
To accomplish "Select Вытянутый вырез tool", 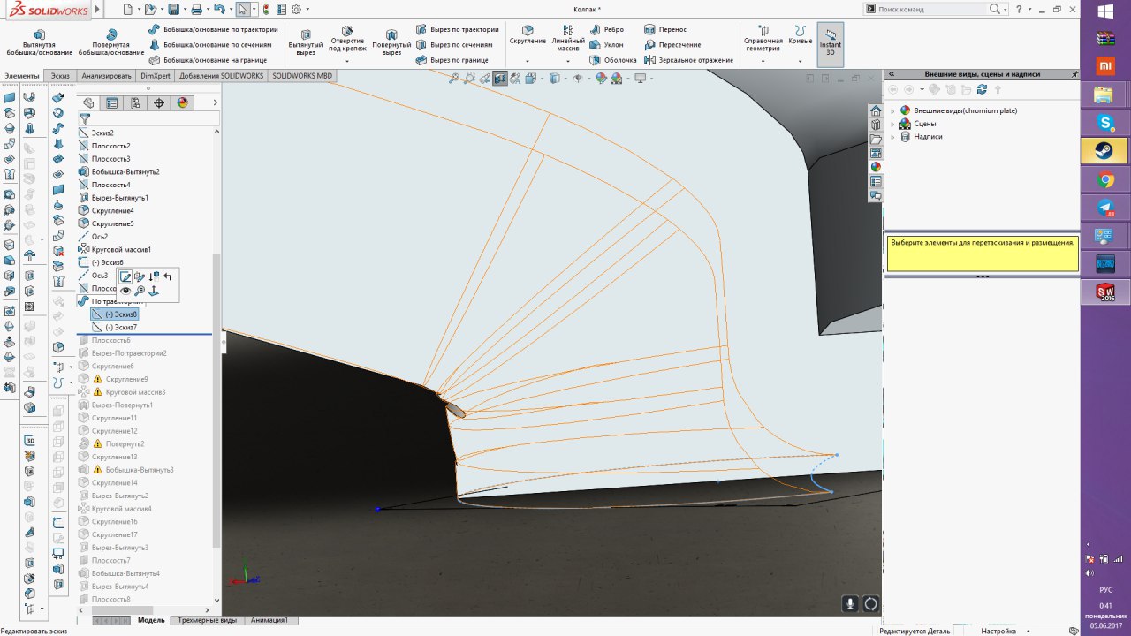I will 306,42.
